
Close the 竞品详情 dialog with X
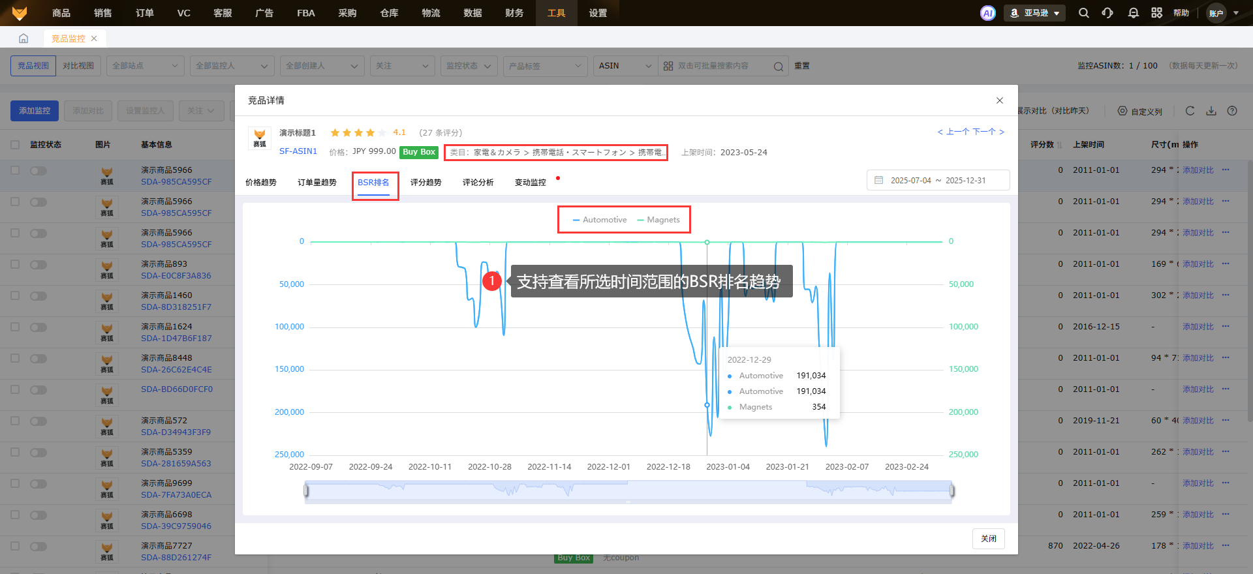(1000, 100)
